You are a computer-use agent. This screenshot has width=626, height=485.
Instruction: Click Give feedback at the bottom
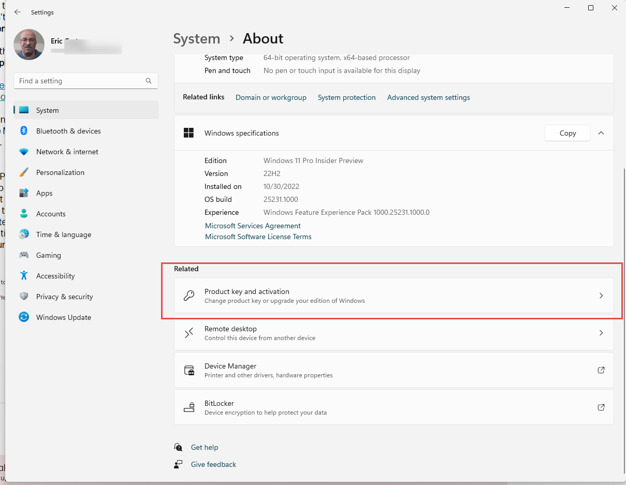pos(213,464)
